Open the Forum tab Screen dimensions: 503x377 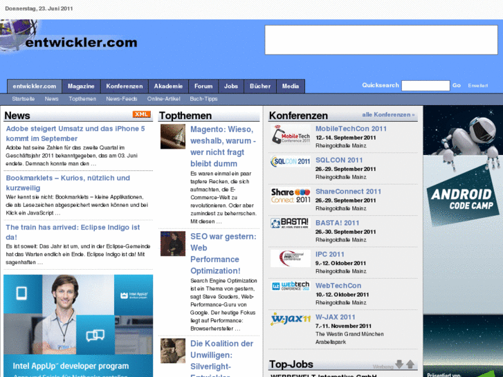203,86
